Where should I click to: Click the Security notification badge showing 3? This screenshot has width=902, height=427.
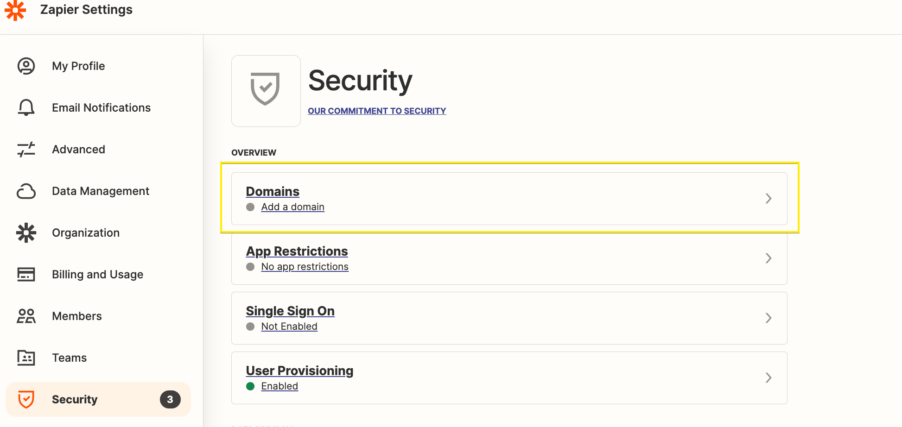tap(170, 400)
